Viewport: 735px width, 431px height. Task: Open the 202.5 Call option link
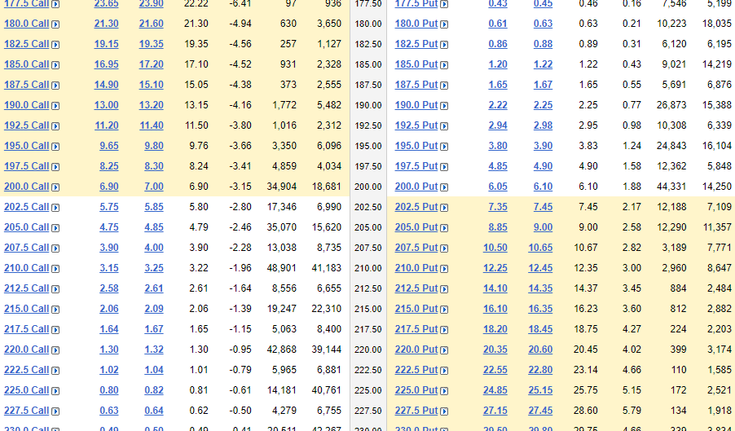click(26, 207)
